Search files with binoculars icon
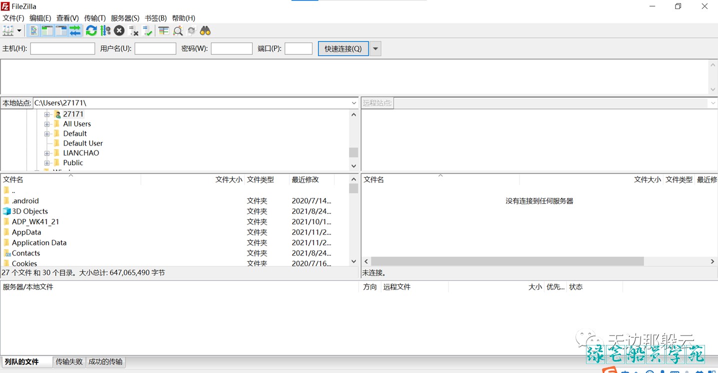This screenshot has height=373, width=718. pyautogui.click(x=205, y=31)
